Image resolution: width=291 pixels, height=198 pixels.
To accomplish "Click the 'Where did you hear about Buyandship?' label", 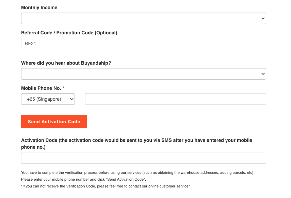I will pos(66,63).
